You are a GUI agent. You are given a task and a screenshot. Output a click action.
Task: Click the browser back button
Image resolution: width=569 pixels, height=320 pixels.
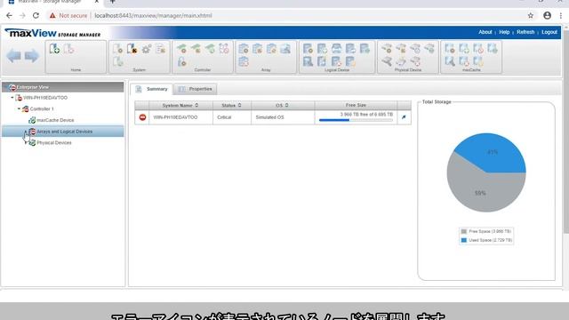point(9,16)
